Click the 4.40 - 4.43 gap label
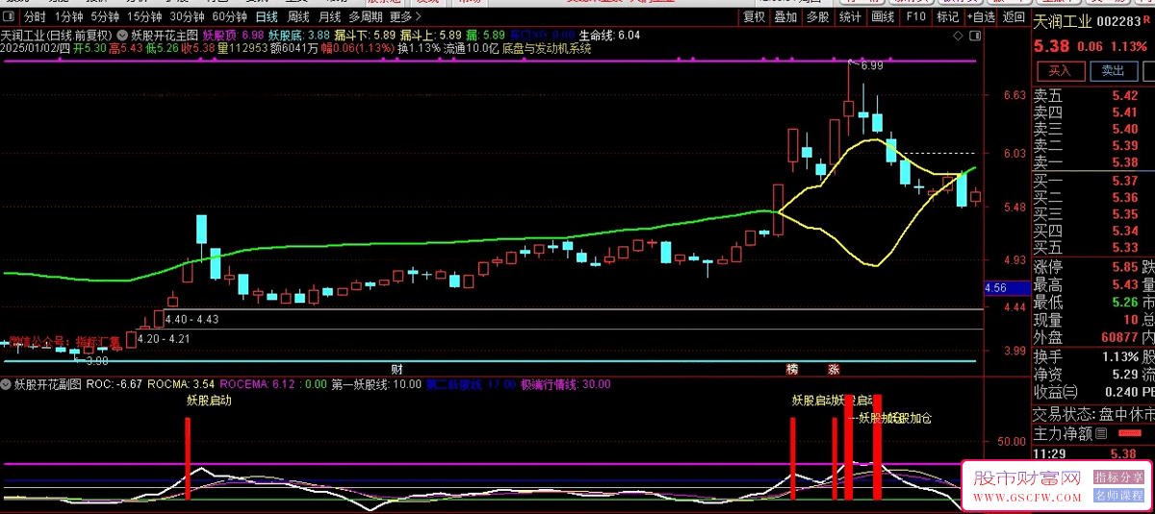The width and height of the screenshot is (1155, 514). tap(192, 319)
